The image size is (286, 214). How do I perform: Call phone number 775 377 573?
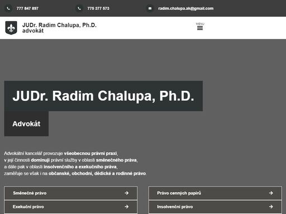click(98, 8)
